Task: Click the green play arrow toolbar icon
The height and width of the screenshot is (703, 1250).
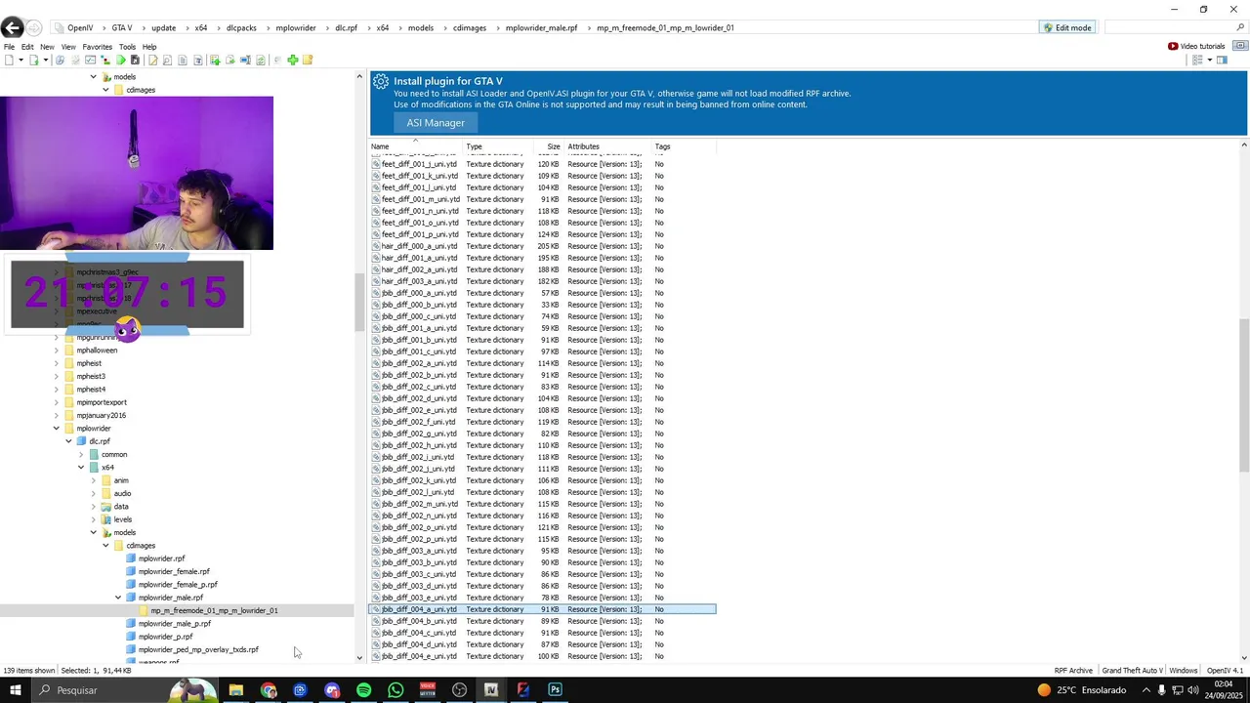Action: (121, 61)
